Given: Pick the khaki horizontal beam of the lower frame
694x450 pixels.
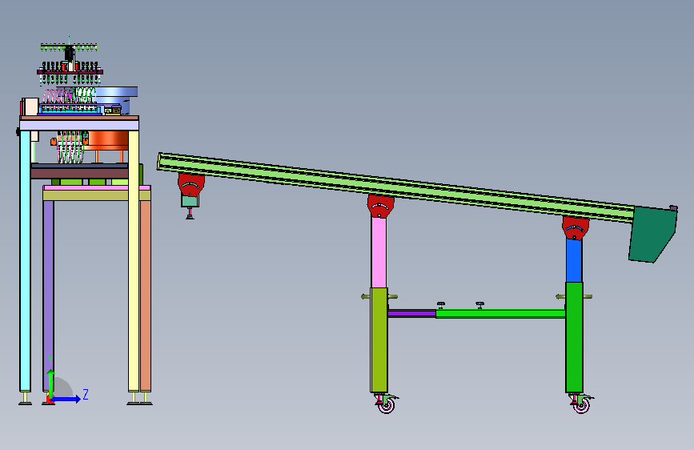Looking at the screenshot, I should coord(97,195).
